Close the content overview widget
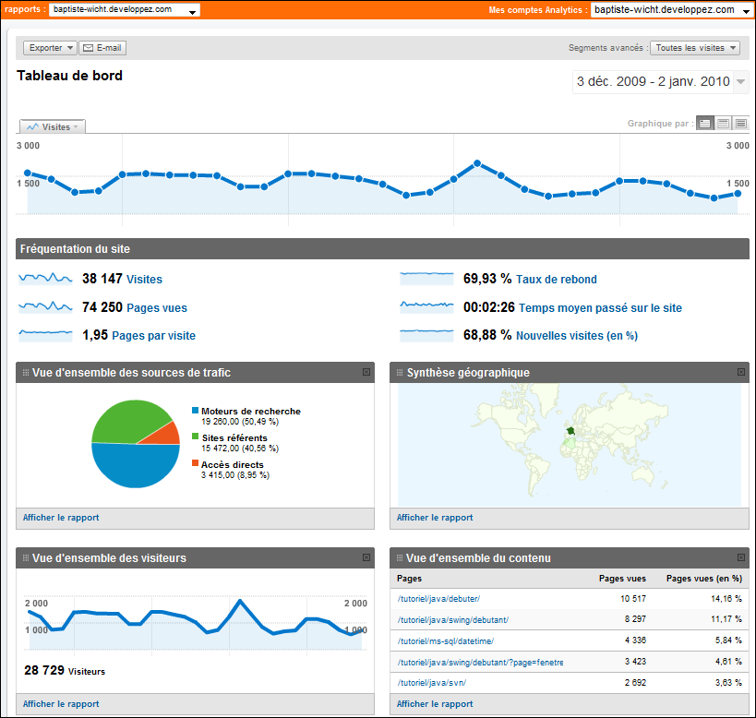 coord(741,557)
